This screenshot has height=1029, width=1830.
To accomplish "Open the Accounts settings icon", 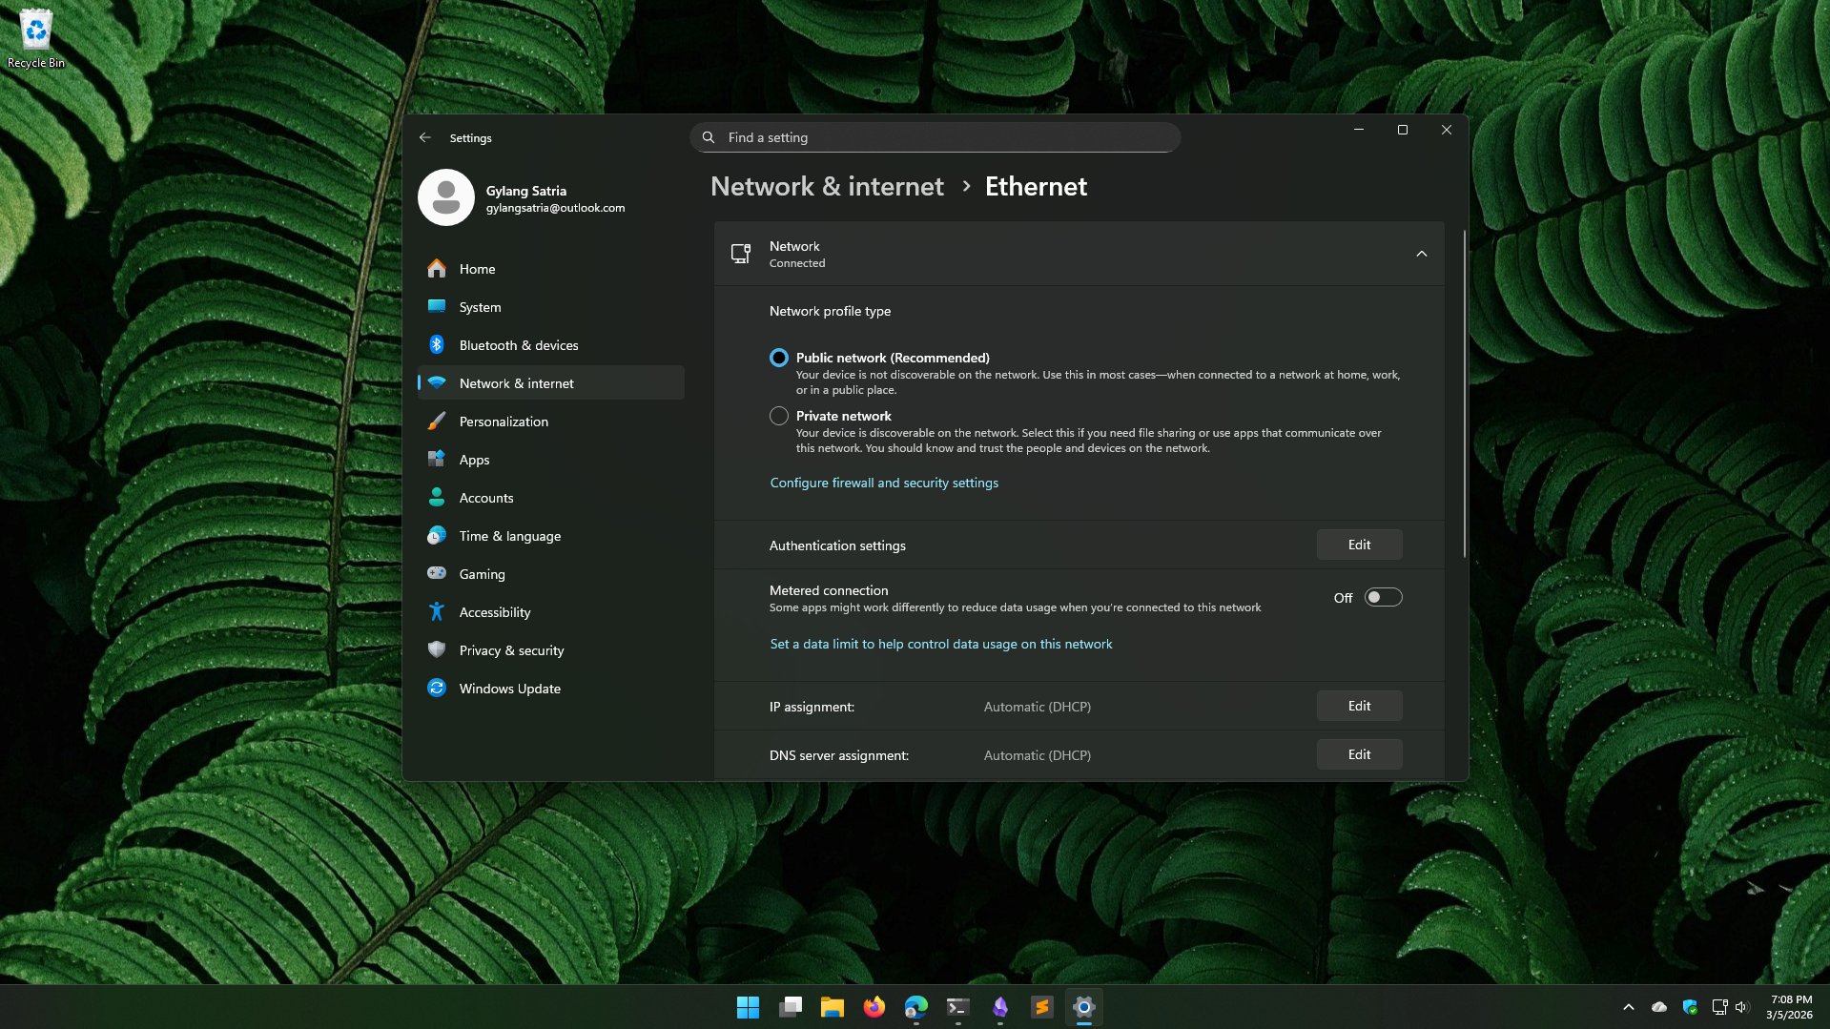I will [437, 497].
